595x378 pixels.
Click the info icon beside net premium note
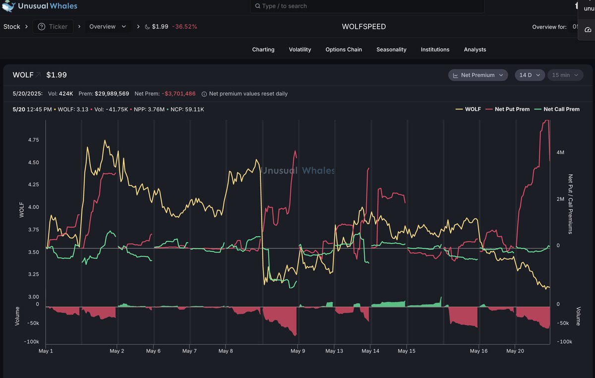[204, 94]
